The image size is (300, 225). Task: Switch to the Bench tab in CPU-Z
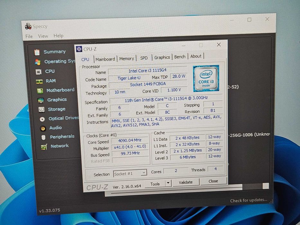point(180,57)
